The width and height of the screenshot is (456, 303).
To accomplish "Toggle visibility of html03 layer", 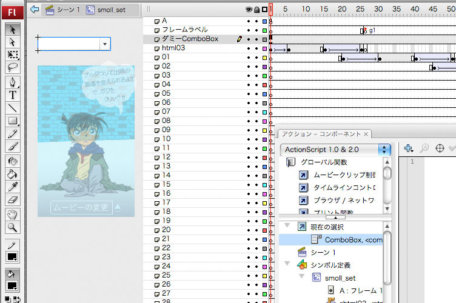I will (249, 48).
